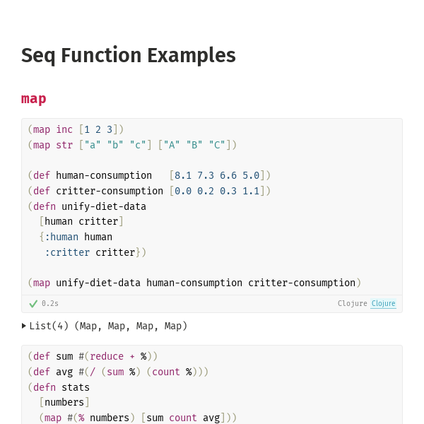
Task: Click the [sum count avg] map line
Action: click(138, 418)
